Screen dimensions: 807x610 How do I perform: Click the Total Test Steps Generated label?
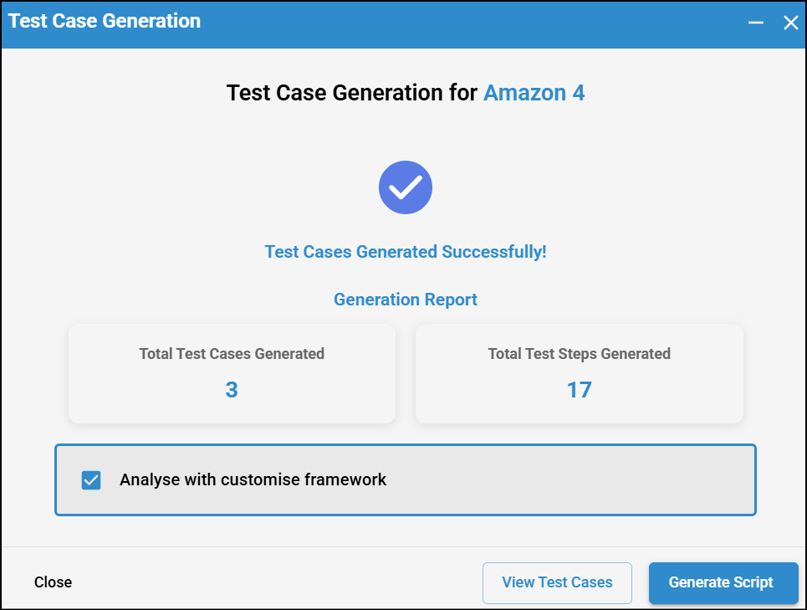pyautogui.click(x=579, y=354)
